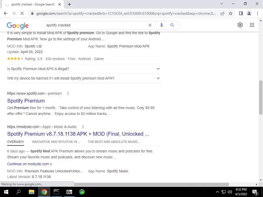Open Windows taskbar search
This screenshot has height=197, width=263.
click(18, 192)
